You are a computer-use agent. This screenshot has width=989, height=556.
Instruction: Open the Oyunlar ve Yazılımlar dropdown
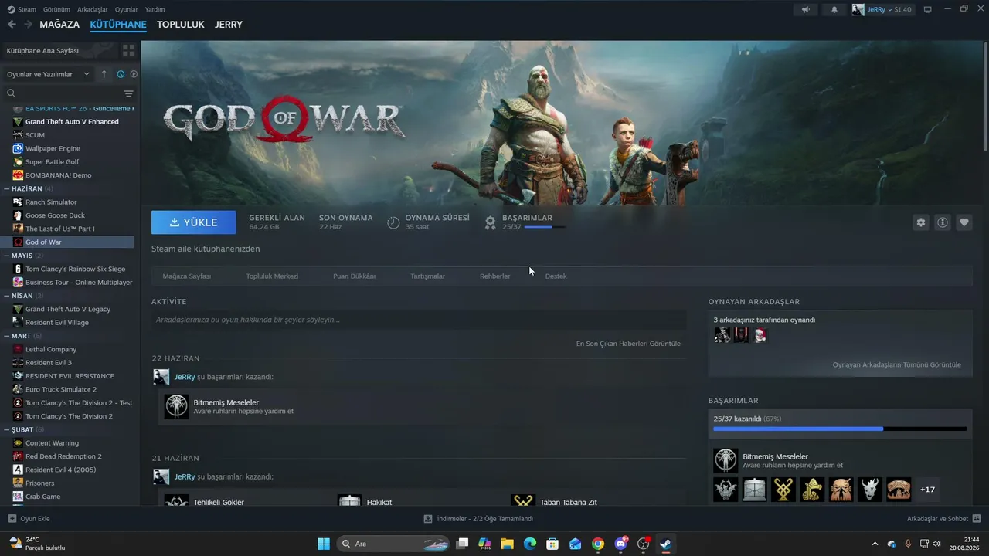[x=48, y=74]
